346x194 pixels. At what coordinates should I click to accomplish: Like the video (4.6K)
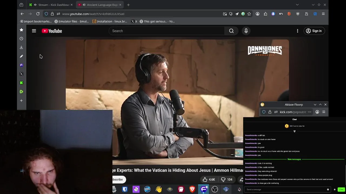(209, 179)
